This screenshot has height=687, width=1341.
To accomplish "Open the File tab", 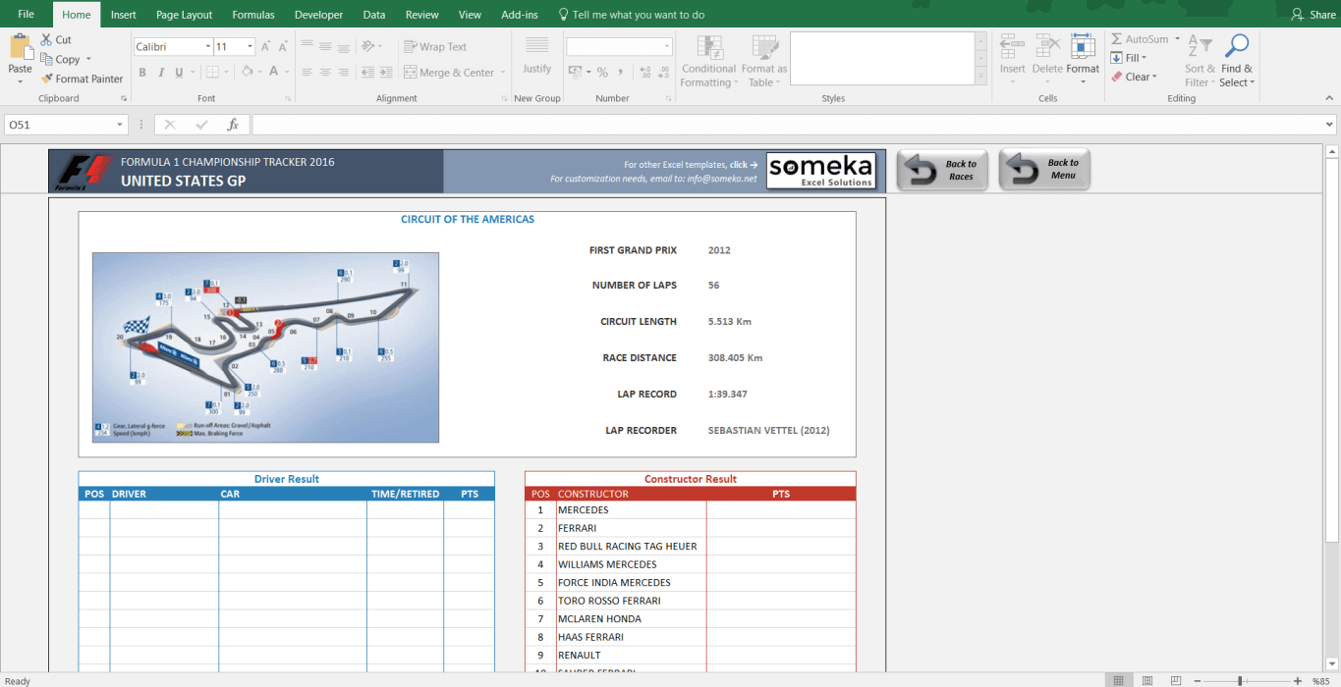I will coord(27,15).
